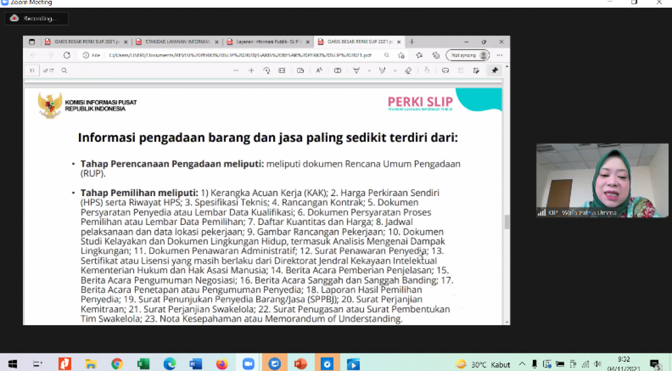This screenshot has width=672, height=371.
Task: Show hidden system tray icons
Action: tap(522, 364)
